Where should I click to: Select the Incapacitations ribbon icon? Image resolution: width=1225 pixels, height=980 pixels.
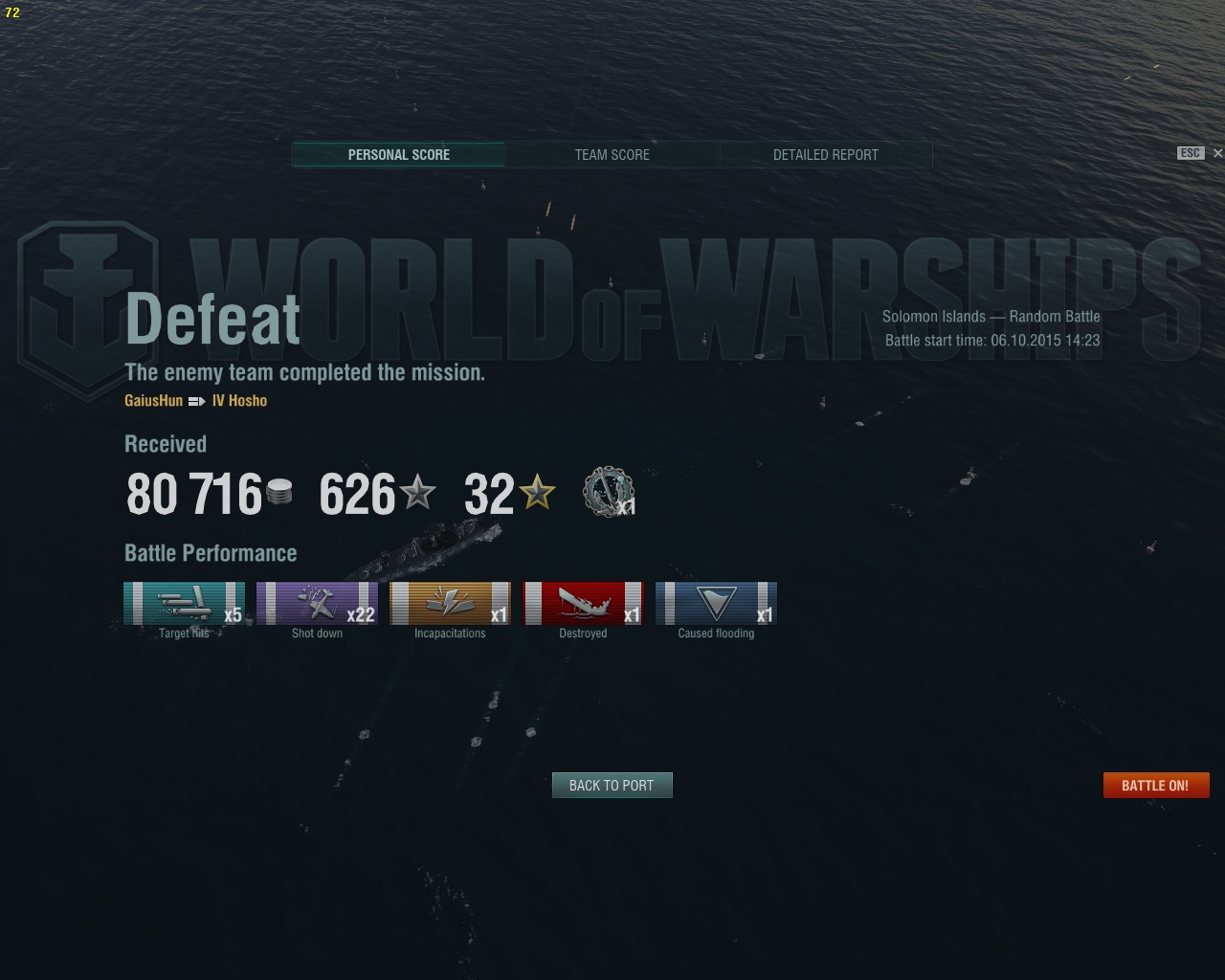450,603
